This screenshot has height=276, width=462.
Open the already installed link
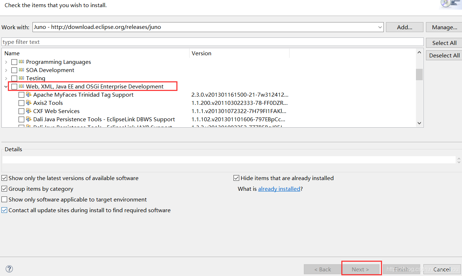point(279,189)
